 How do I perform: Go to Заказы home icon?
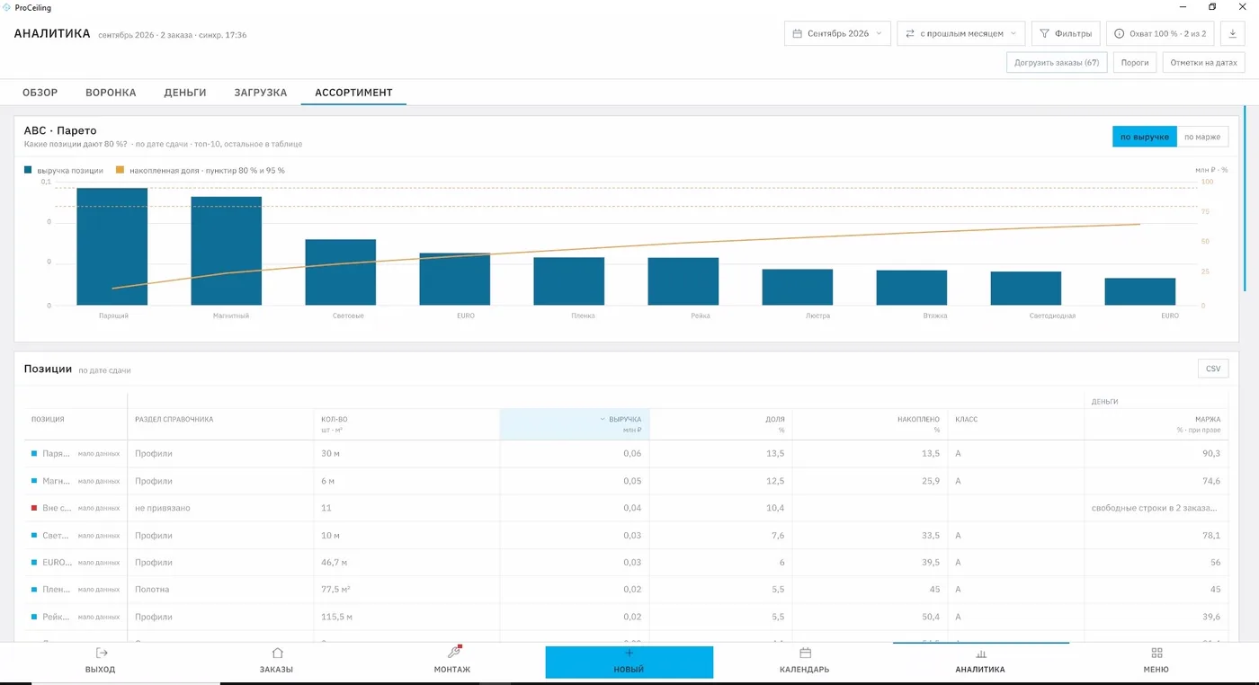coord(277,654)
